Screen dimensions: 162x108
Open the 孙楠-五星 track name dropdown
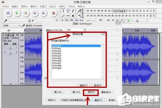click(x=17, y=35)
